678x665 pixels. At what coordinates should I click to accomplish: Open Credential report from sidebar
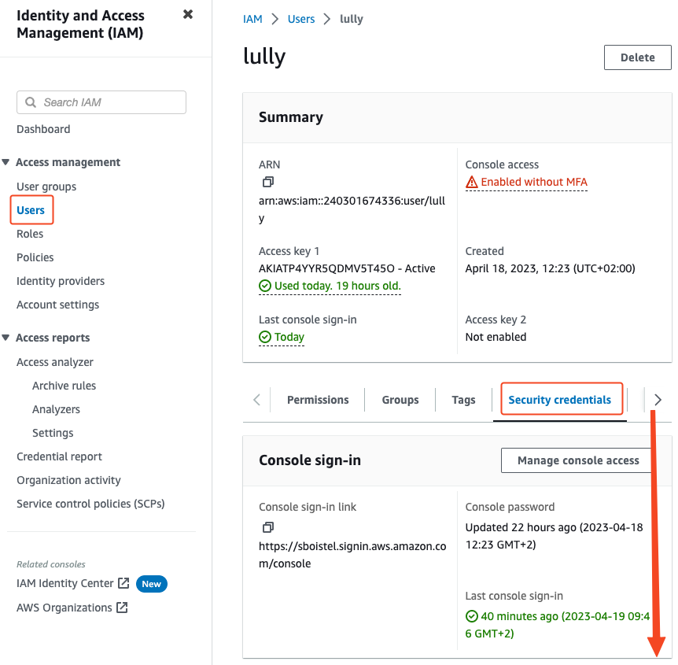coord(59,456)
